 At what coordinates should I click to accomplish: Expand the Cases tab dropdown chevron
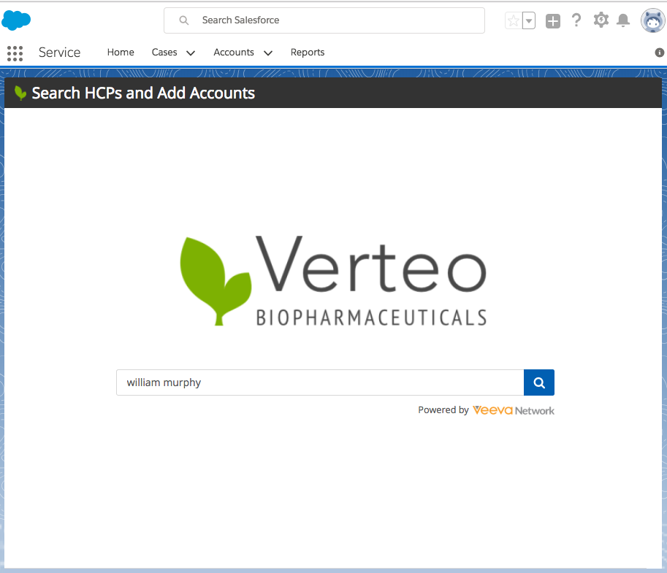click(191, 53)
